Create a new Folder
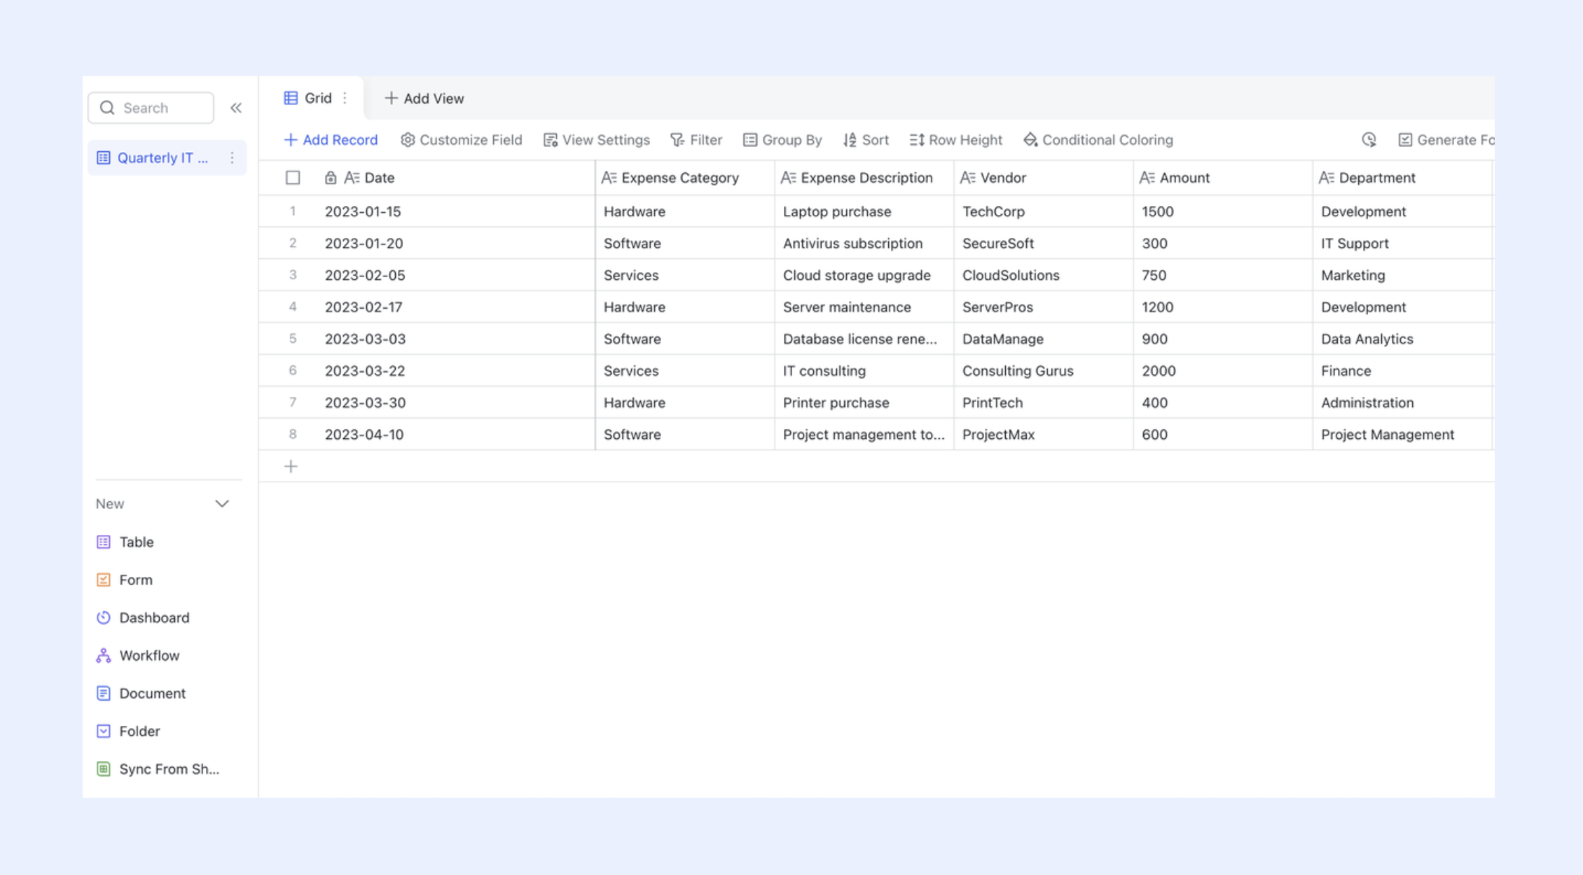Viewport: 1583px width, 875px height. (x=128, y=731)
